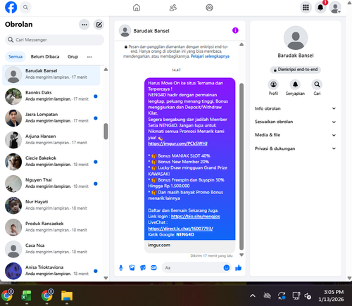Open chat with Caca Nca

click(51, 248)
